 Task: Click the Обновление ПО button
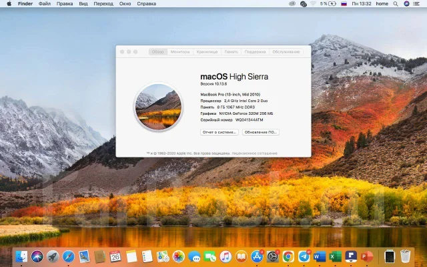point(261,132)
